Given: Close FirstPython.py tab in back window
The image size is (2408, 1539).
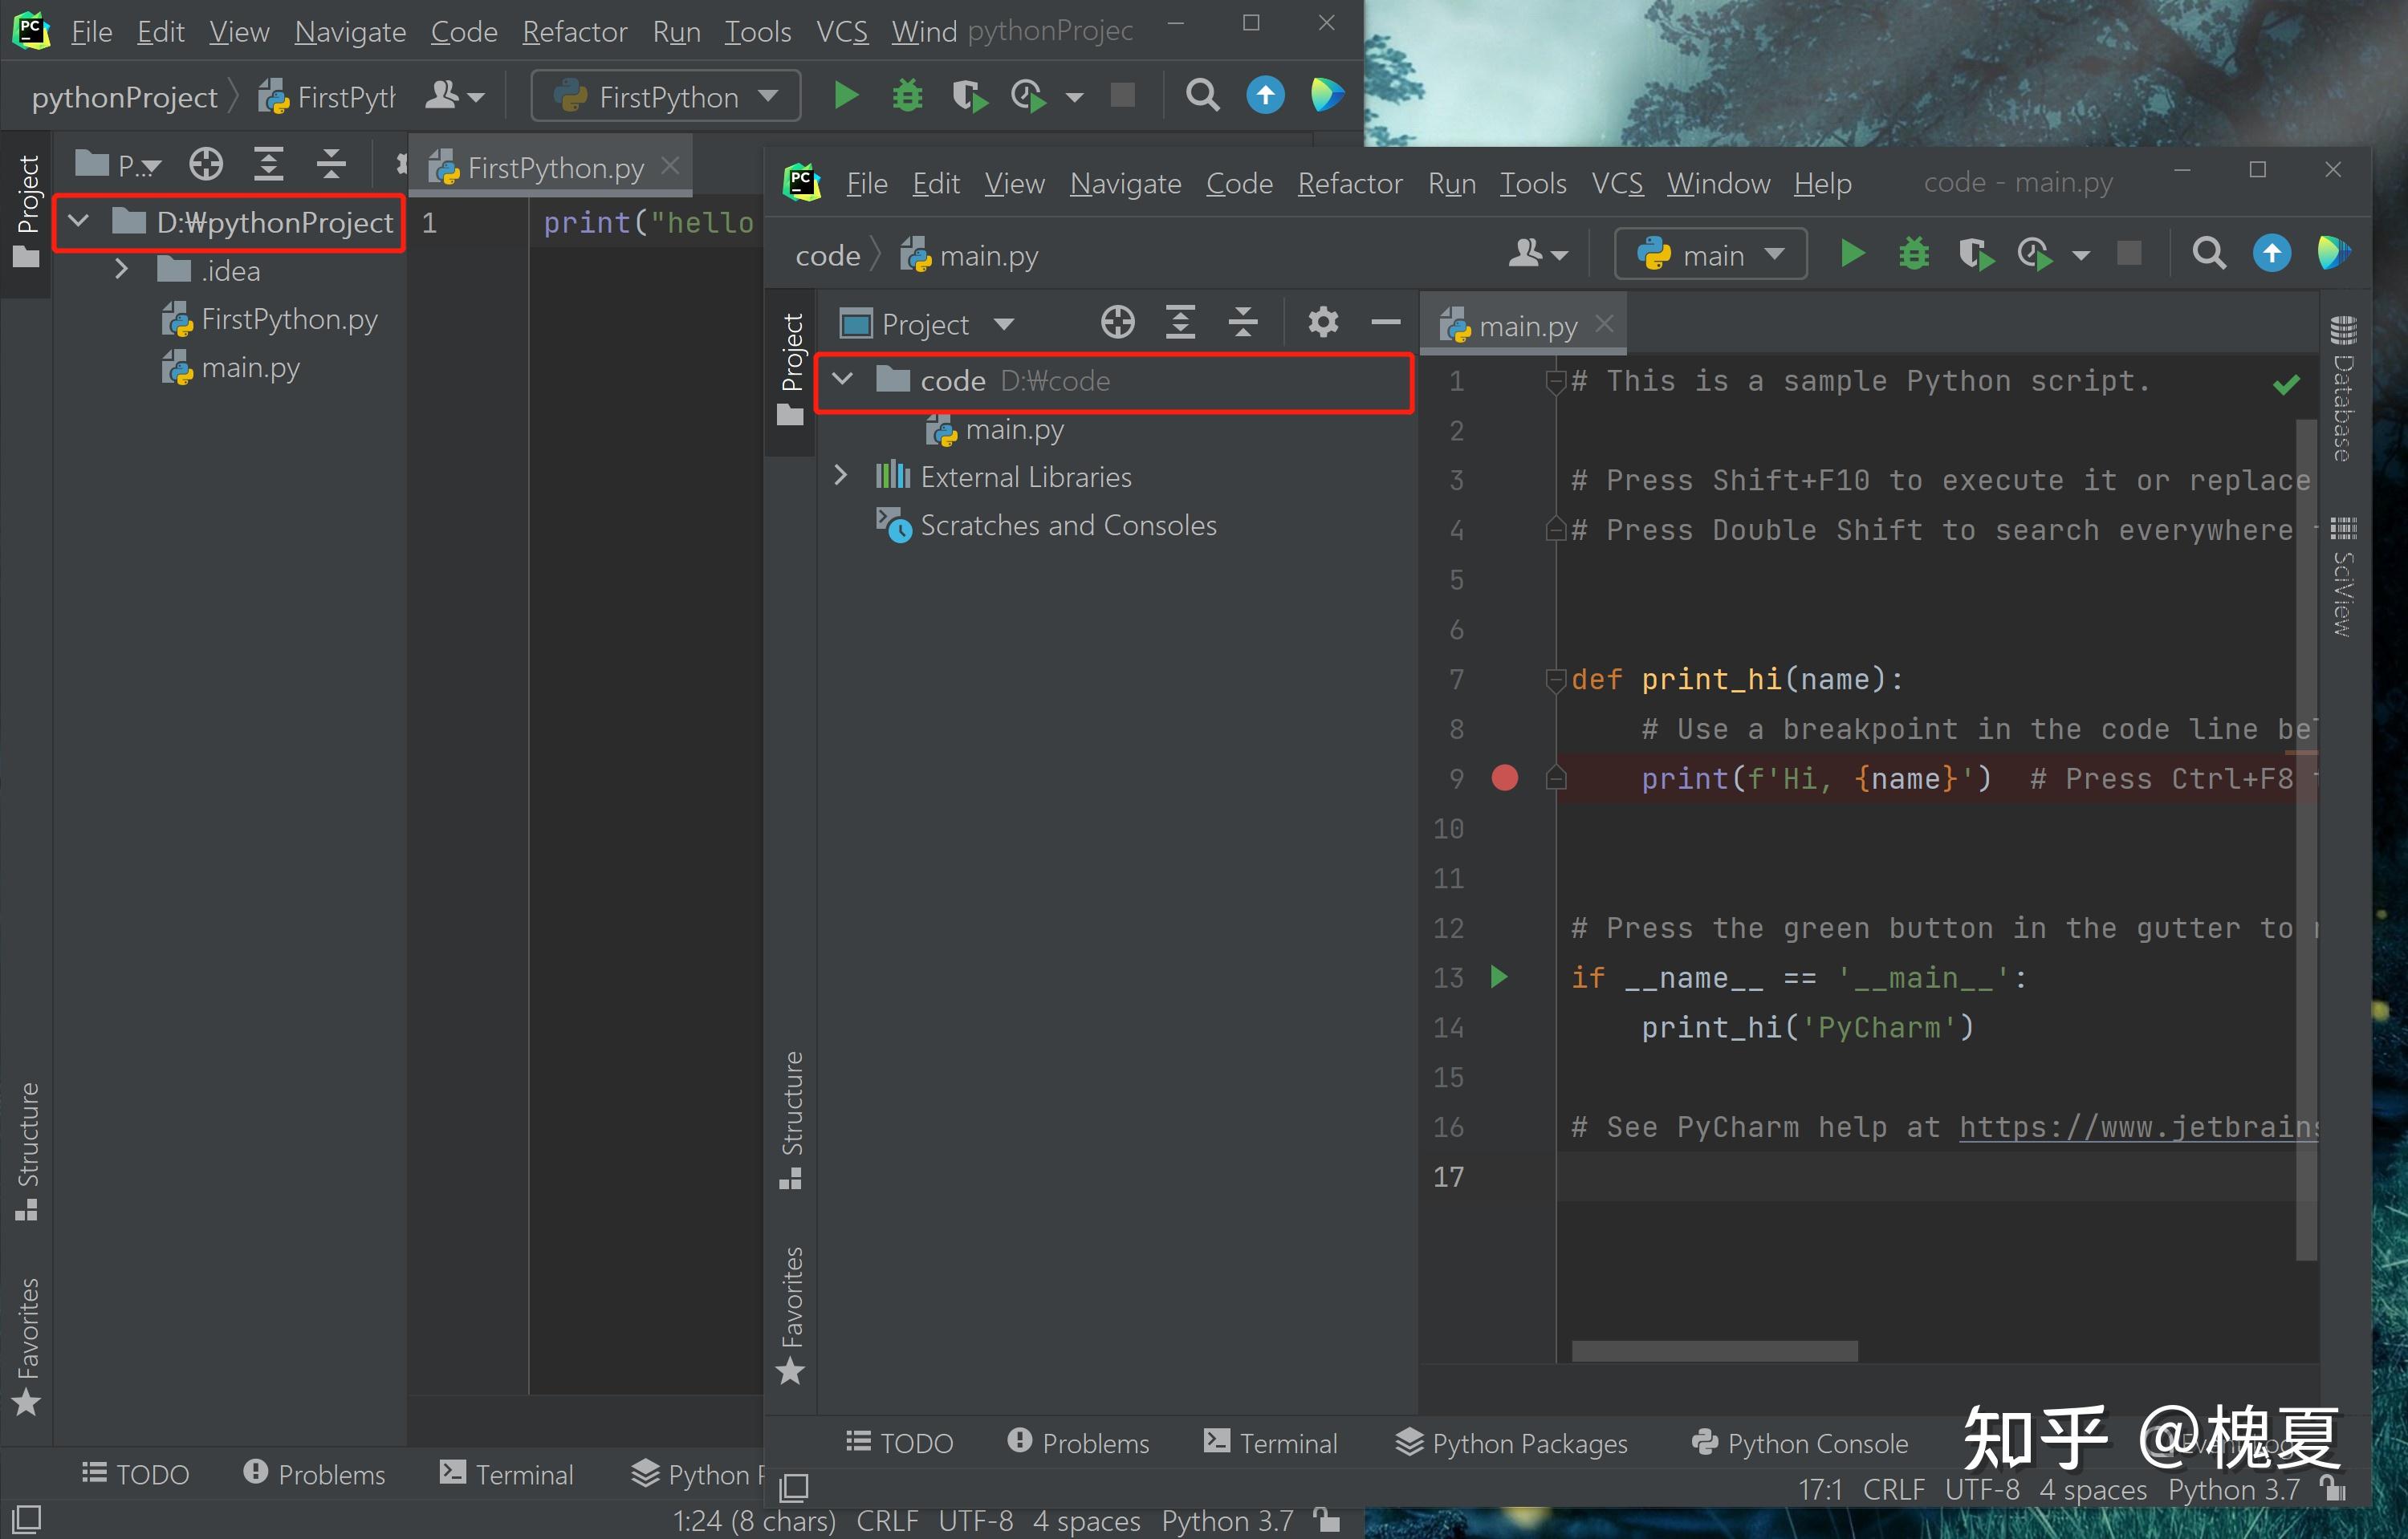Looking at the screenshot, I should click(670, 165).
